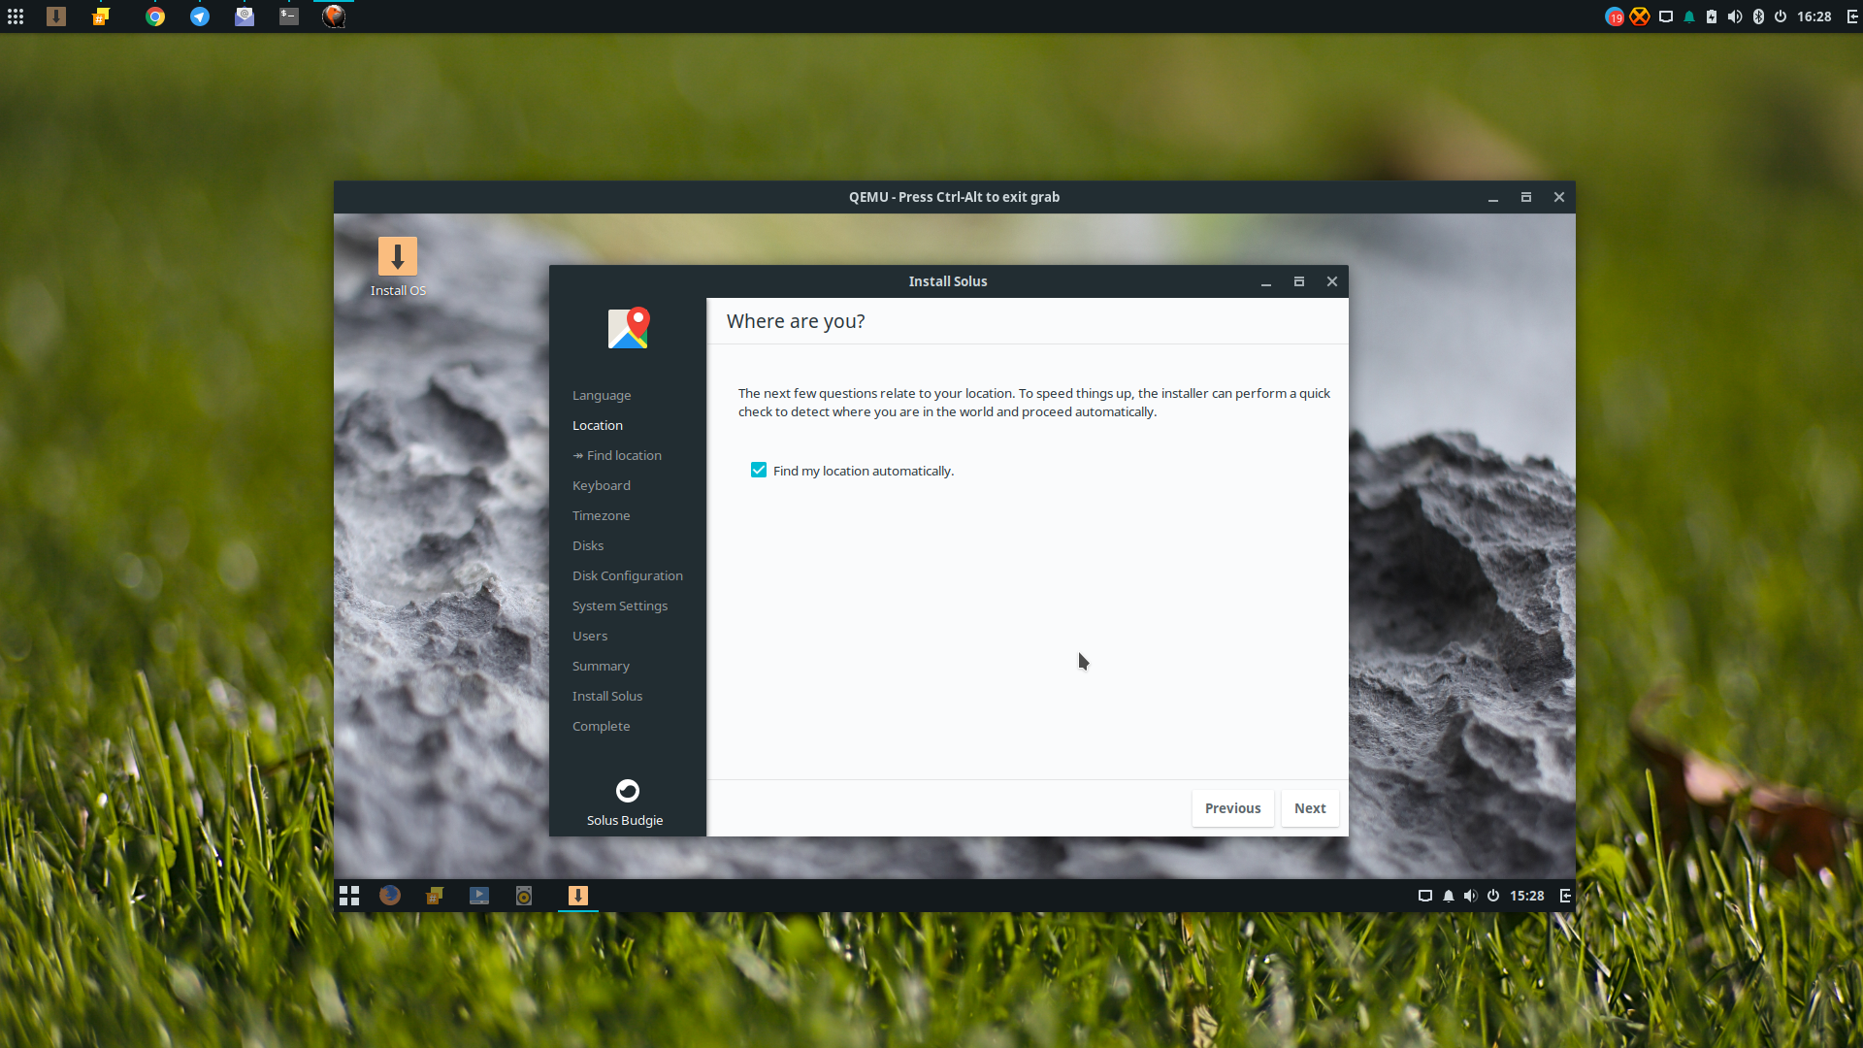Minimize the QEMU window
Screen dimensions: 1863x1048
click(1493, 197)
